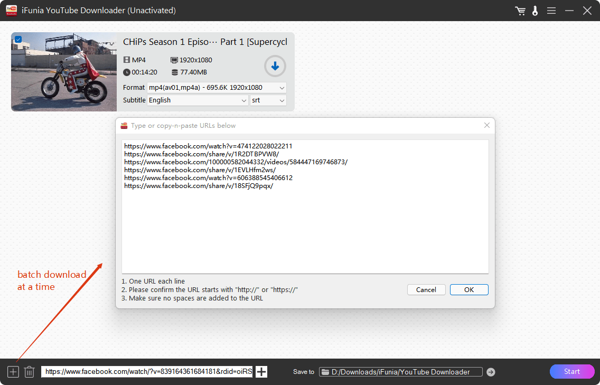Click the blue download arrow button
Image resolution: width=600 pixels, height=385 pixels.
click(275, 66)
